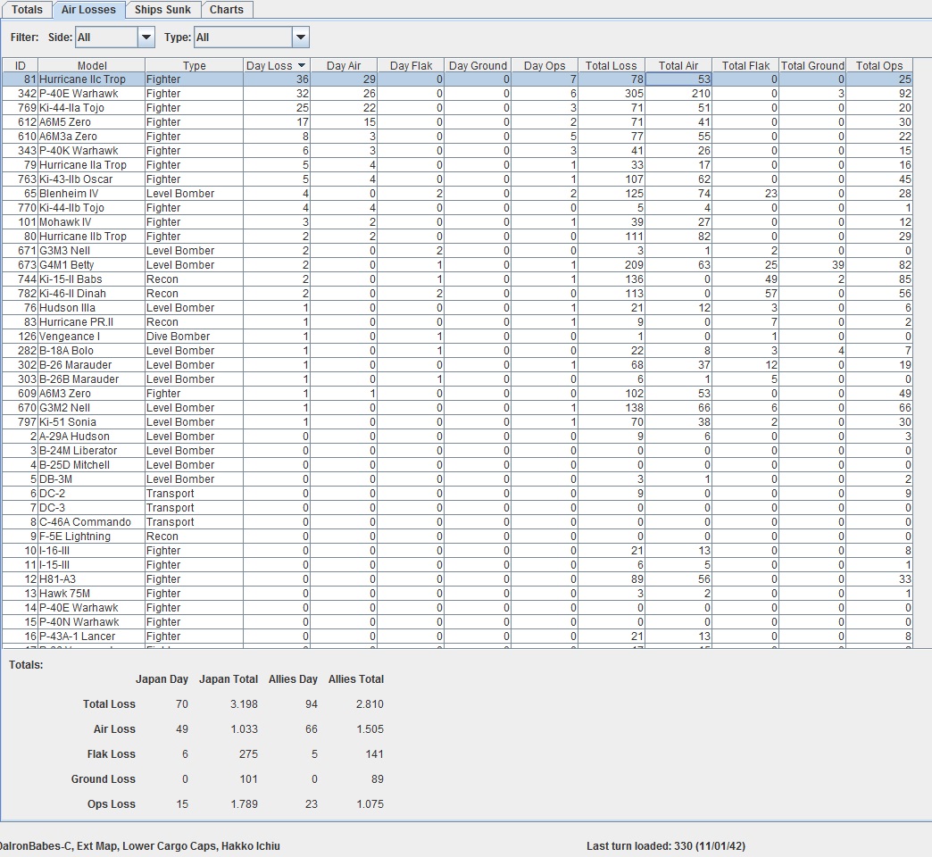
Task: Select the B-25D Mitchell row
Action: pos(458,464)
